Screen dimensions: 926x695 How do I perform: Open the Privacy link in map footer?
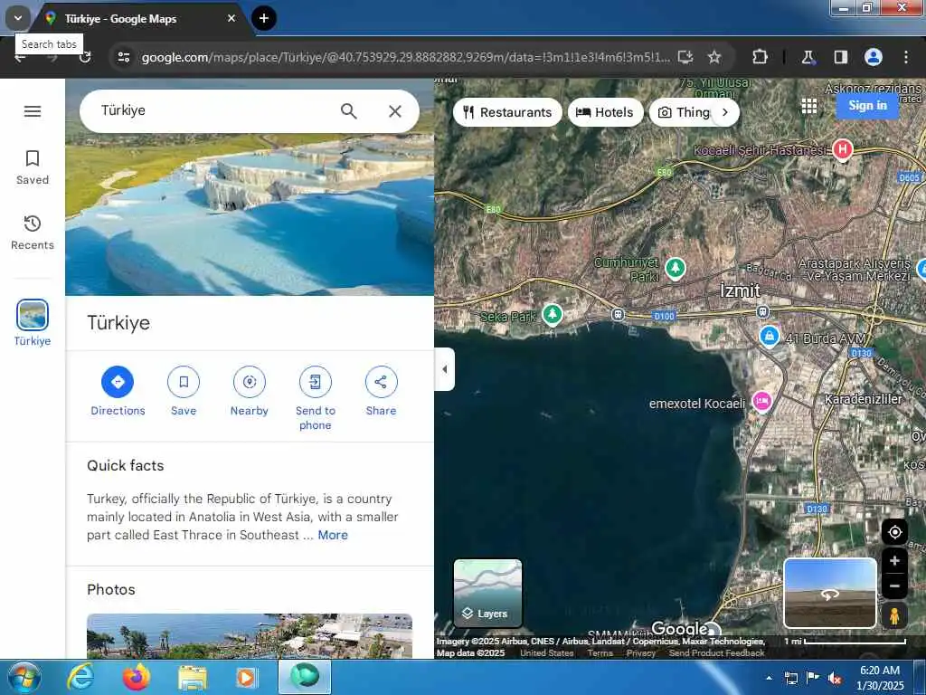[641, 653]
